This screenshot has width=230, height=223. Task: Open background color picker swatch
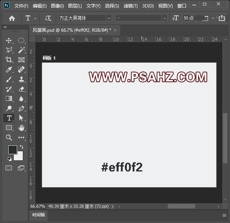[20, 157]
